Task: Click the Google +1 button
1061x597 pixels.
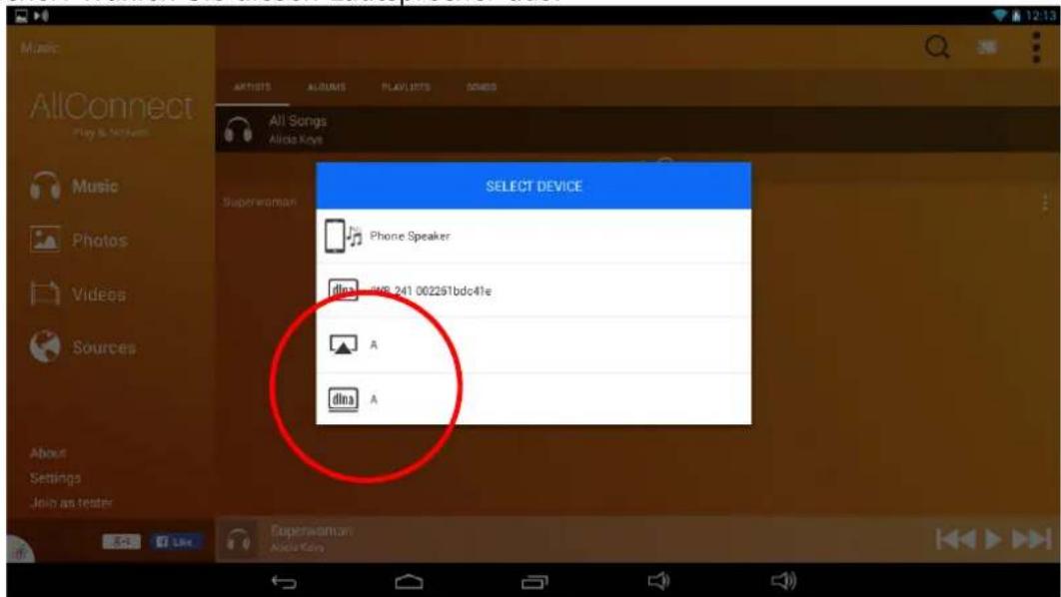Action: (x=121, y=541)
